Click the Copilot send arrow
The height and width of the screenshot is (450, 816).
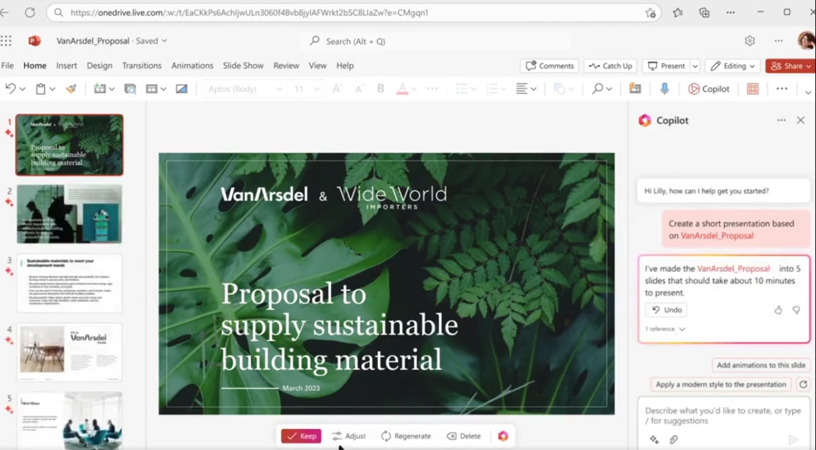coord(793,440)
